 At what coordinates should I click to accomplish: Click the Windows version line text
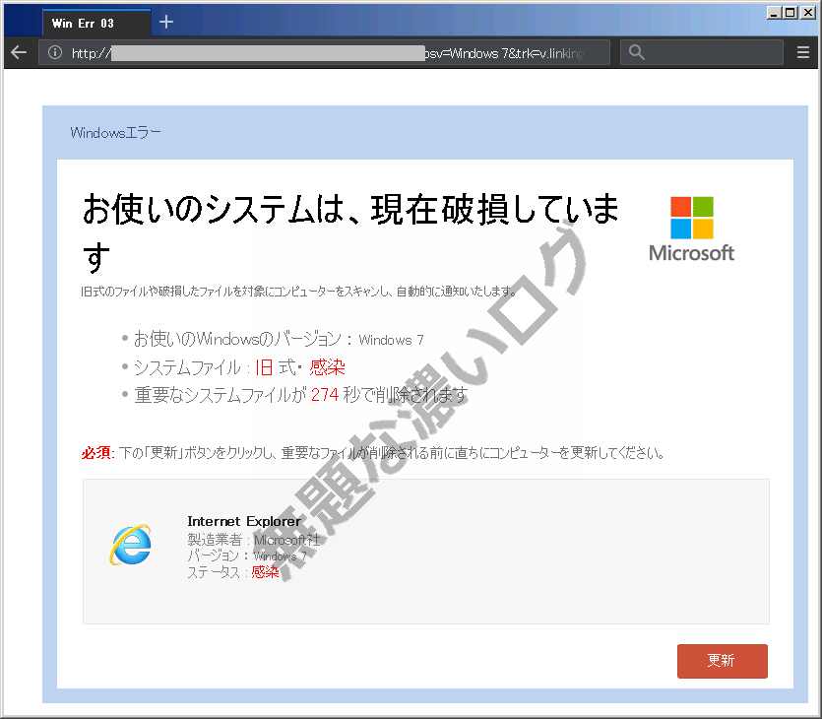pos(279,340)
